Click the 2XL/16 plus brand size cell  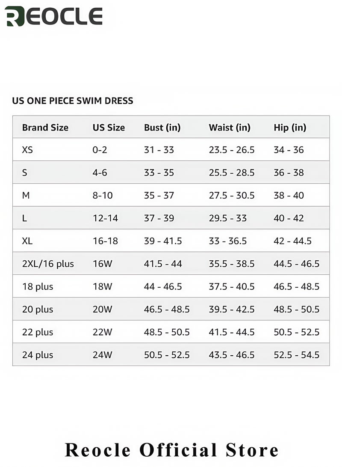tap(48, 264)
